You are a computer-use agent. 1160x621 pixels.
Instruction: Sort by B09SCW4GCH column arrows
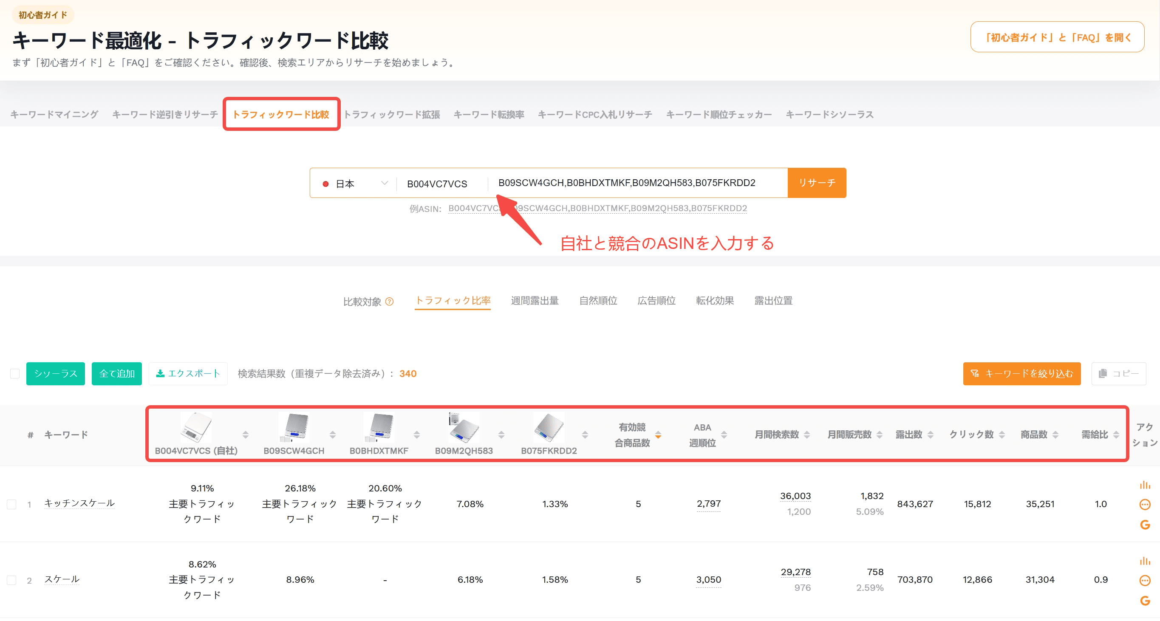tap(332, 435)
